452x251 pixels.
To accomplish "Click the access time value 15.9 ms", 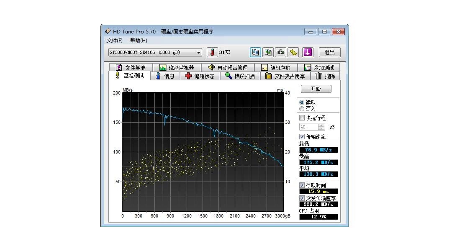I will pos(318,191).
